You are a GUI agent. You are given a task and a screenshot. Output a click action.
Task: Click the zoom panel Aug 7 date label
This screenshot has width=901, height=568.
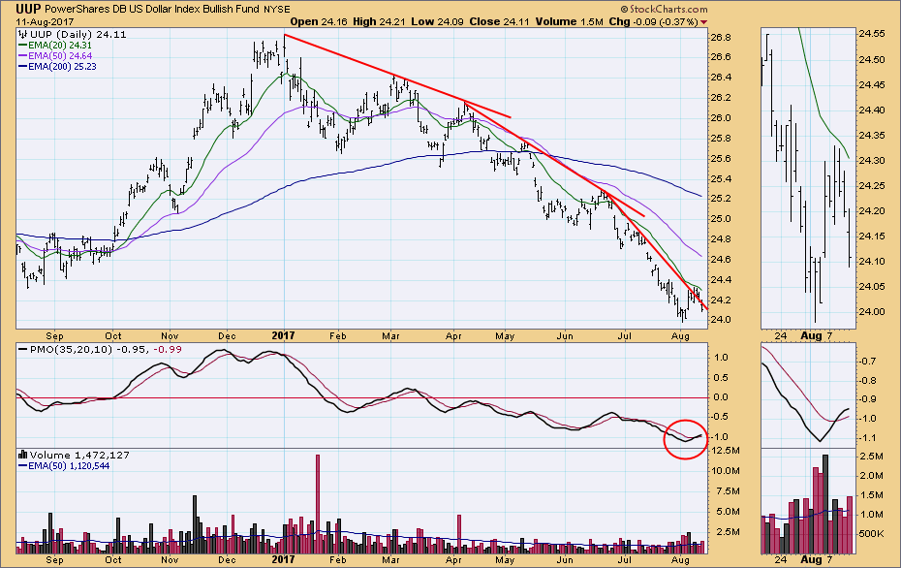(817, 335)
